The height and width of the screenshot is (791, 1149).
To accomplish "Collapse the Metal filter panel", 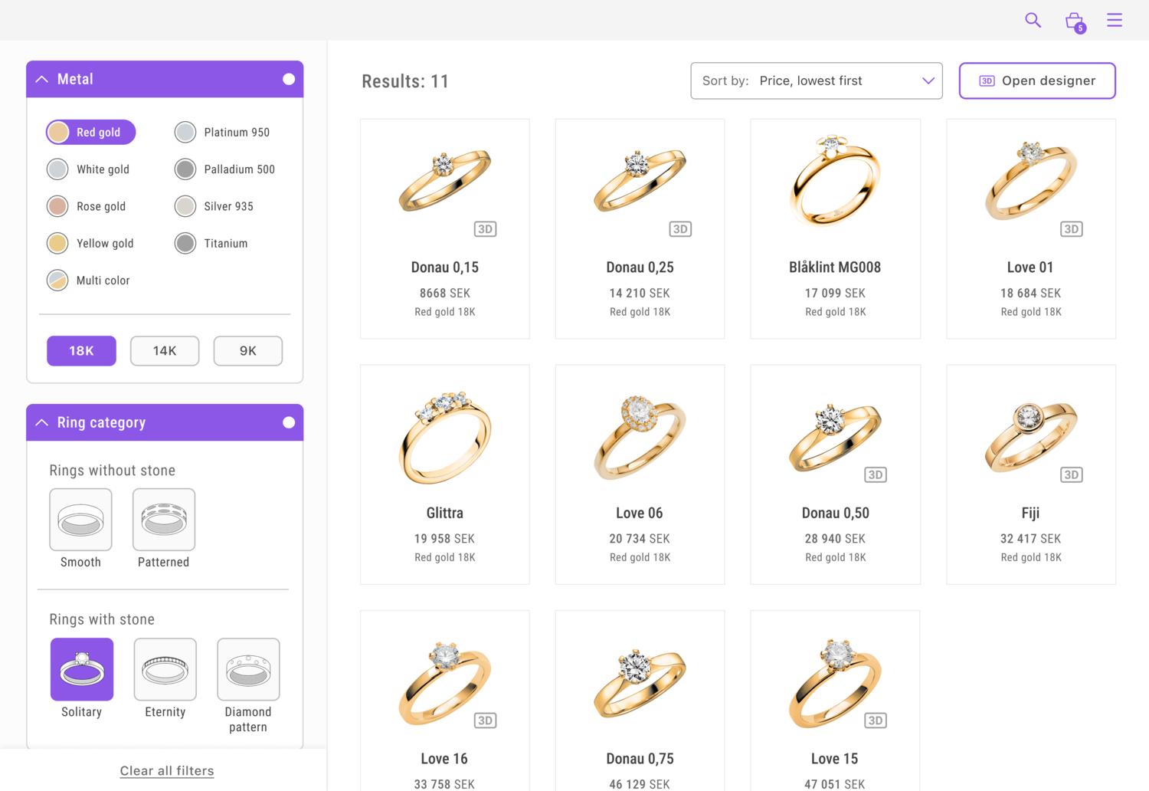I will click(42, 79).
